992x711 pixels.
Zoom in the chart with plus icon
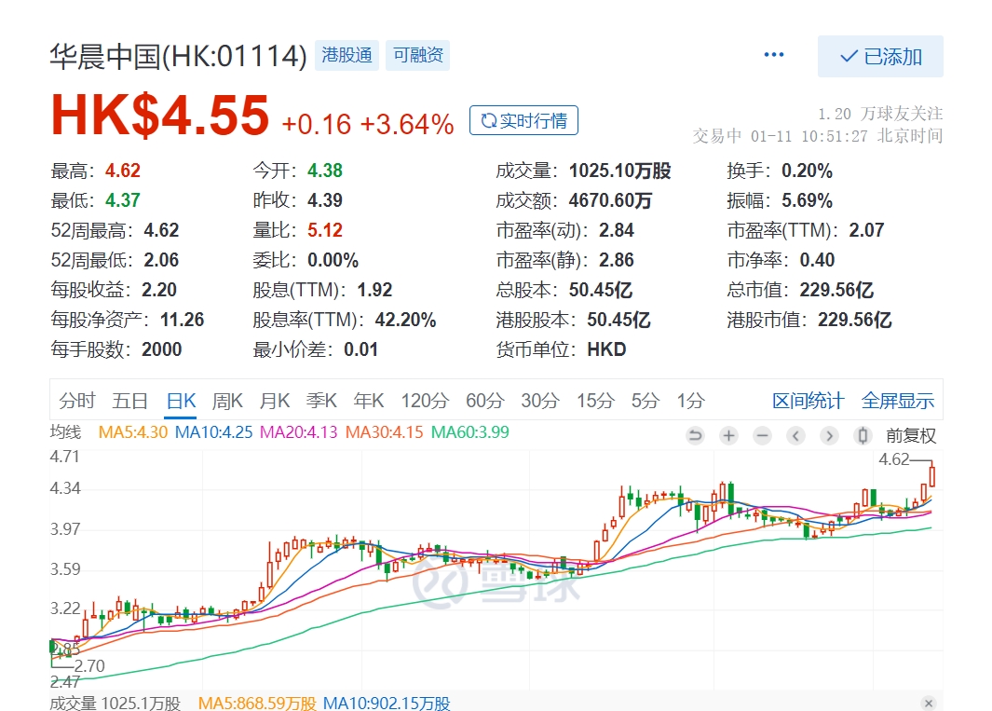[x=728, y=435]
